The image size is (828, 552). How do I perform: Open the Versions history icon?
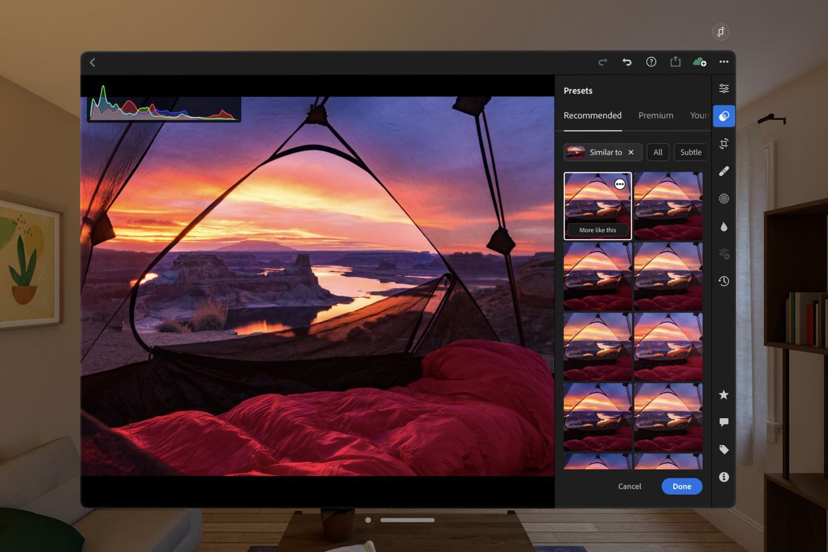(x=724, y=281)
